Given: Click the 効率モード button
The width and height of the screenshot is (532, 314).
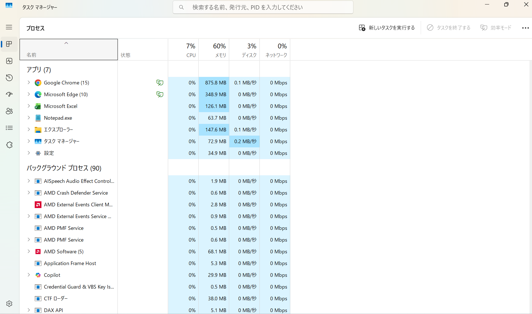Looking at the screenshot, I should pos(496,28).
